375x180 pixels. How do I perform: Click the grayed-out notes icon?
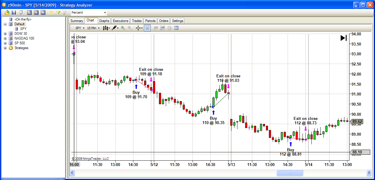pyautogui.click(x=65, y=12)
